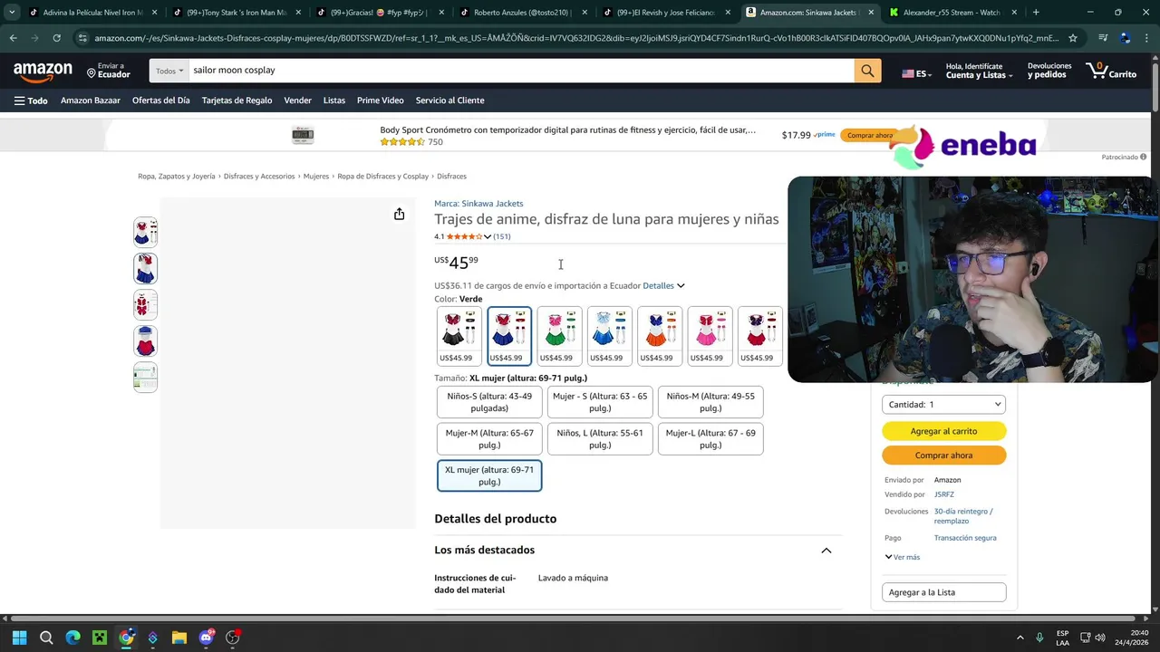Expand Cuenta y Listas account menu
This screenshot has height=652, width=1160.
click(978, 71)
